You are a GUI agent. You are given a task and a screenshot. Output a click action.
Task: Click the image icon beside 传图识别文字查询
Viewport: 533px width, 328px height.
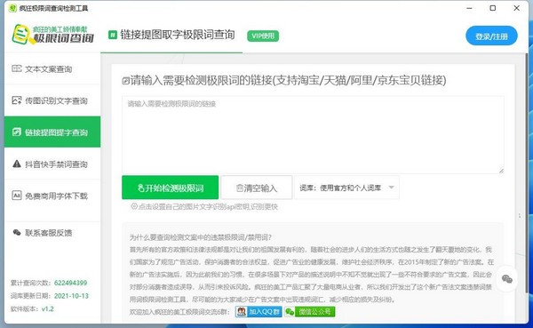click(17, 100)
